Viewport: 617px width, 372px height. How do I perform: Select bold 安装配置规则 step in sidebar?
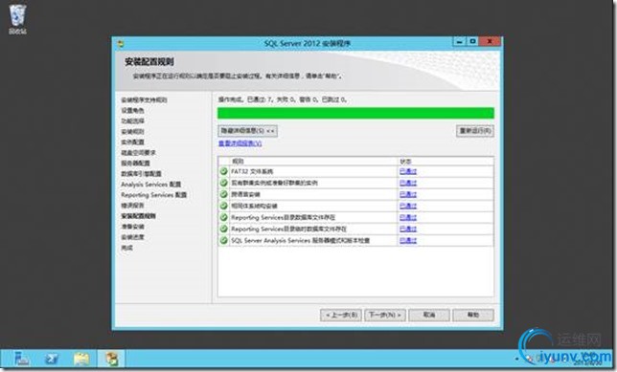139,216
